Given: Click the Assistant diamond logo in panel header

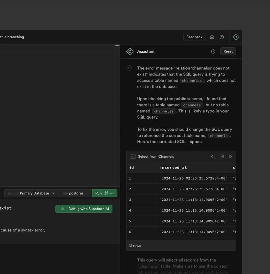Looking at the screenshot, I should pos(130,51).
